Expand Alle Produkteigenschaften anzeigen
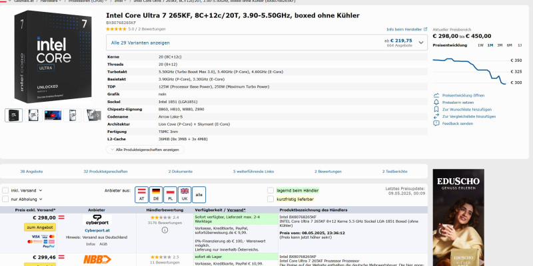Viewport: 533px width, 266px height. (145, 150)
